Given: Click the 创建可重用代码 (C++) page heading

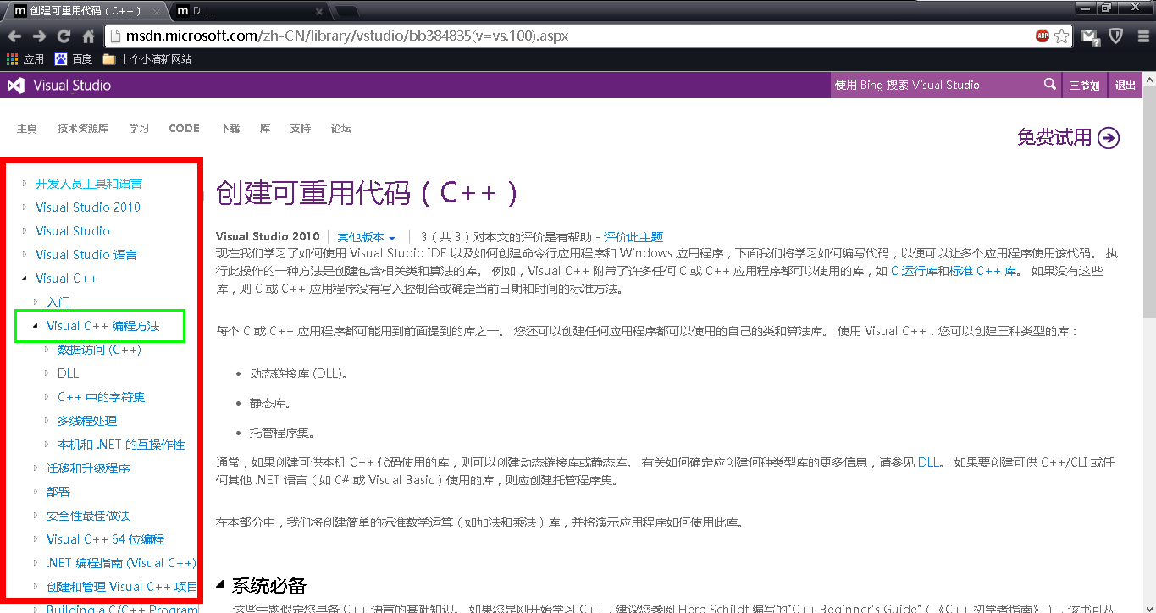Looking at the screenshot, I should coord(367,193).
